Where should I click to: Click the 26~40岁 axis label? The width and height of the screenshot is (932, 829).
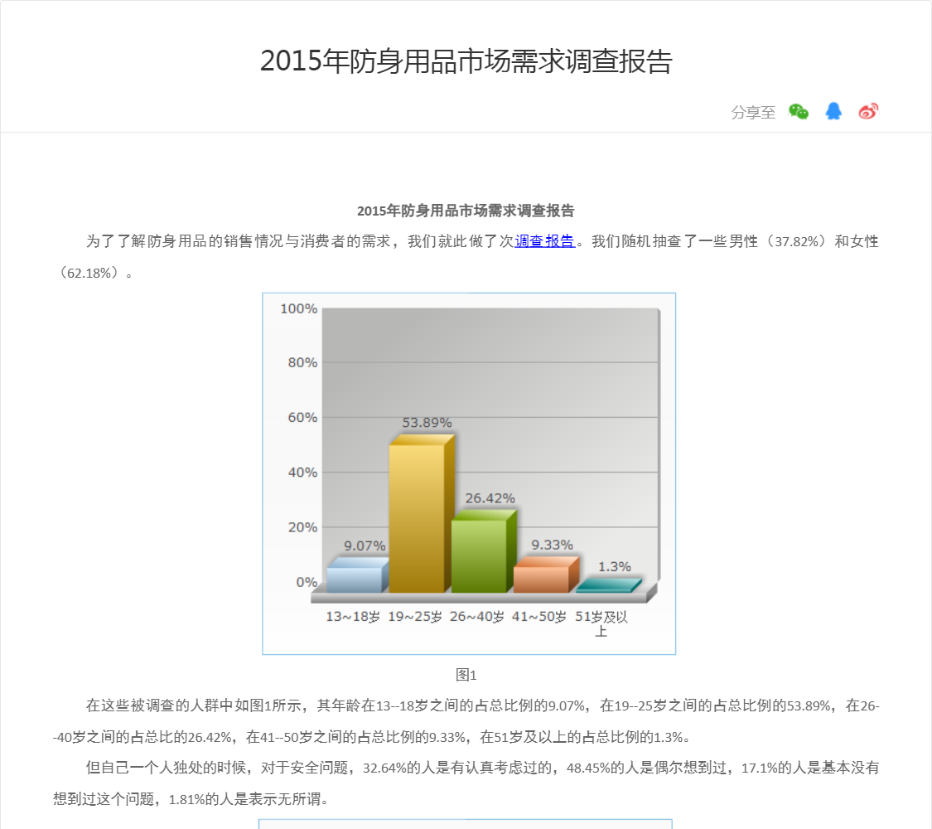click(x=476, y=617)
